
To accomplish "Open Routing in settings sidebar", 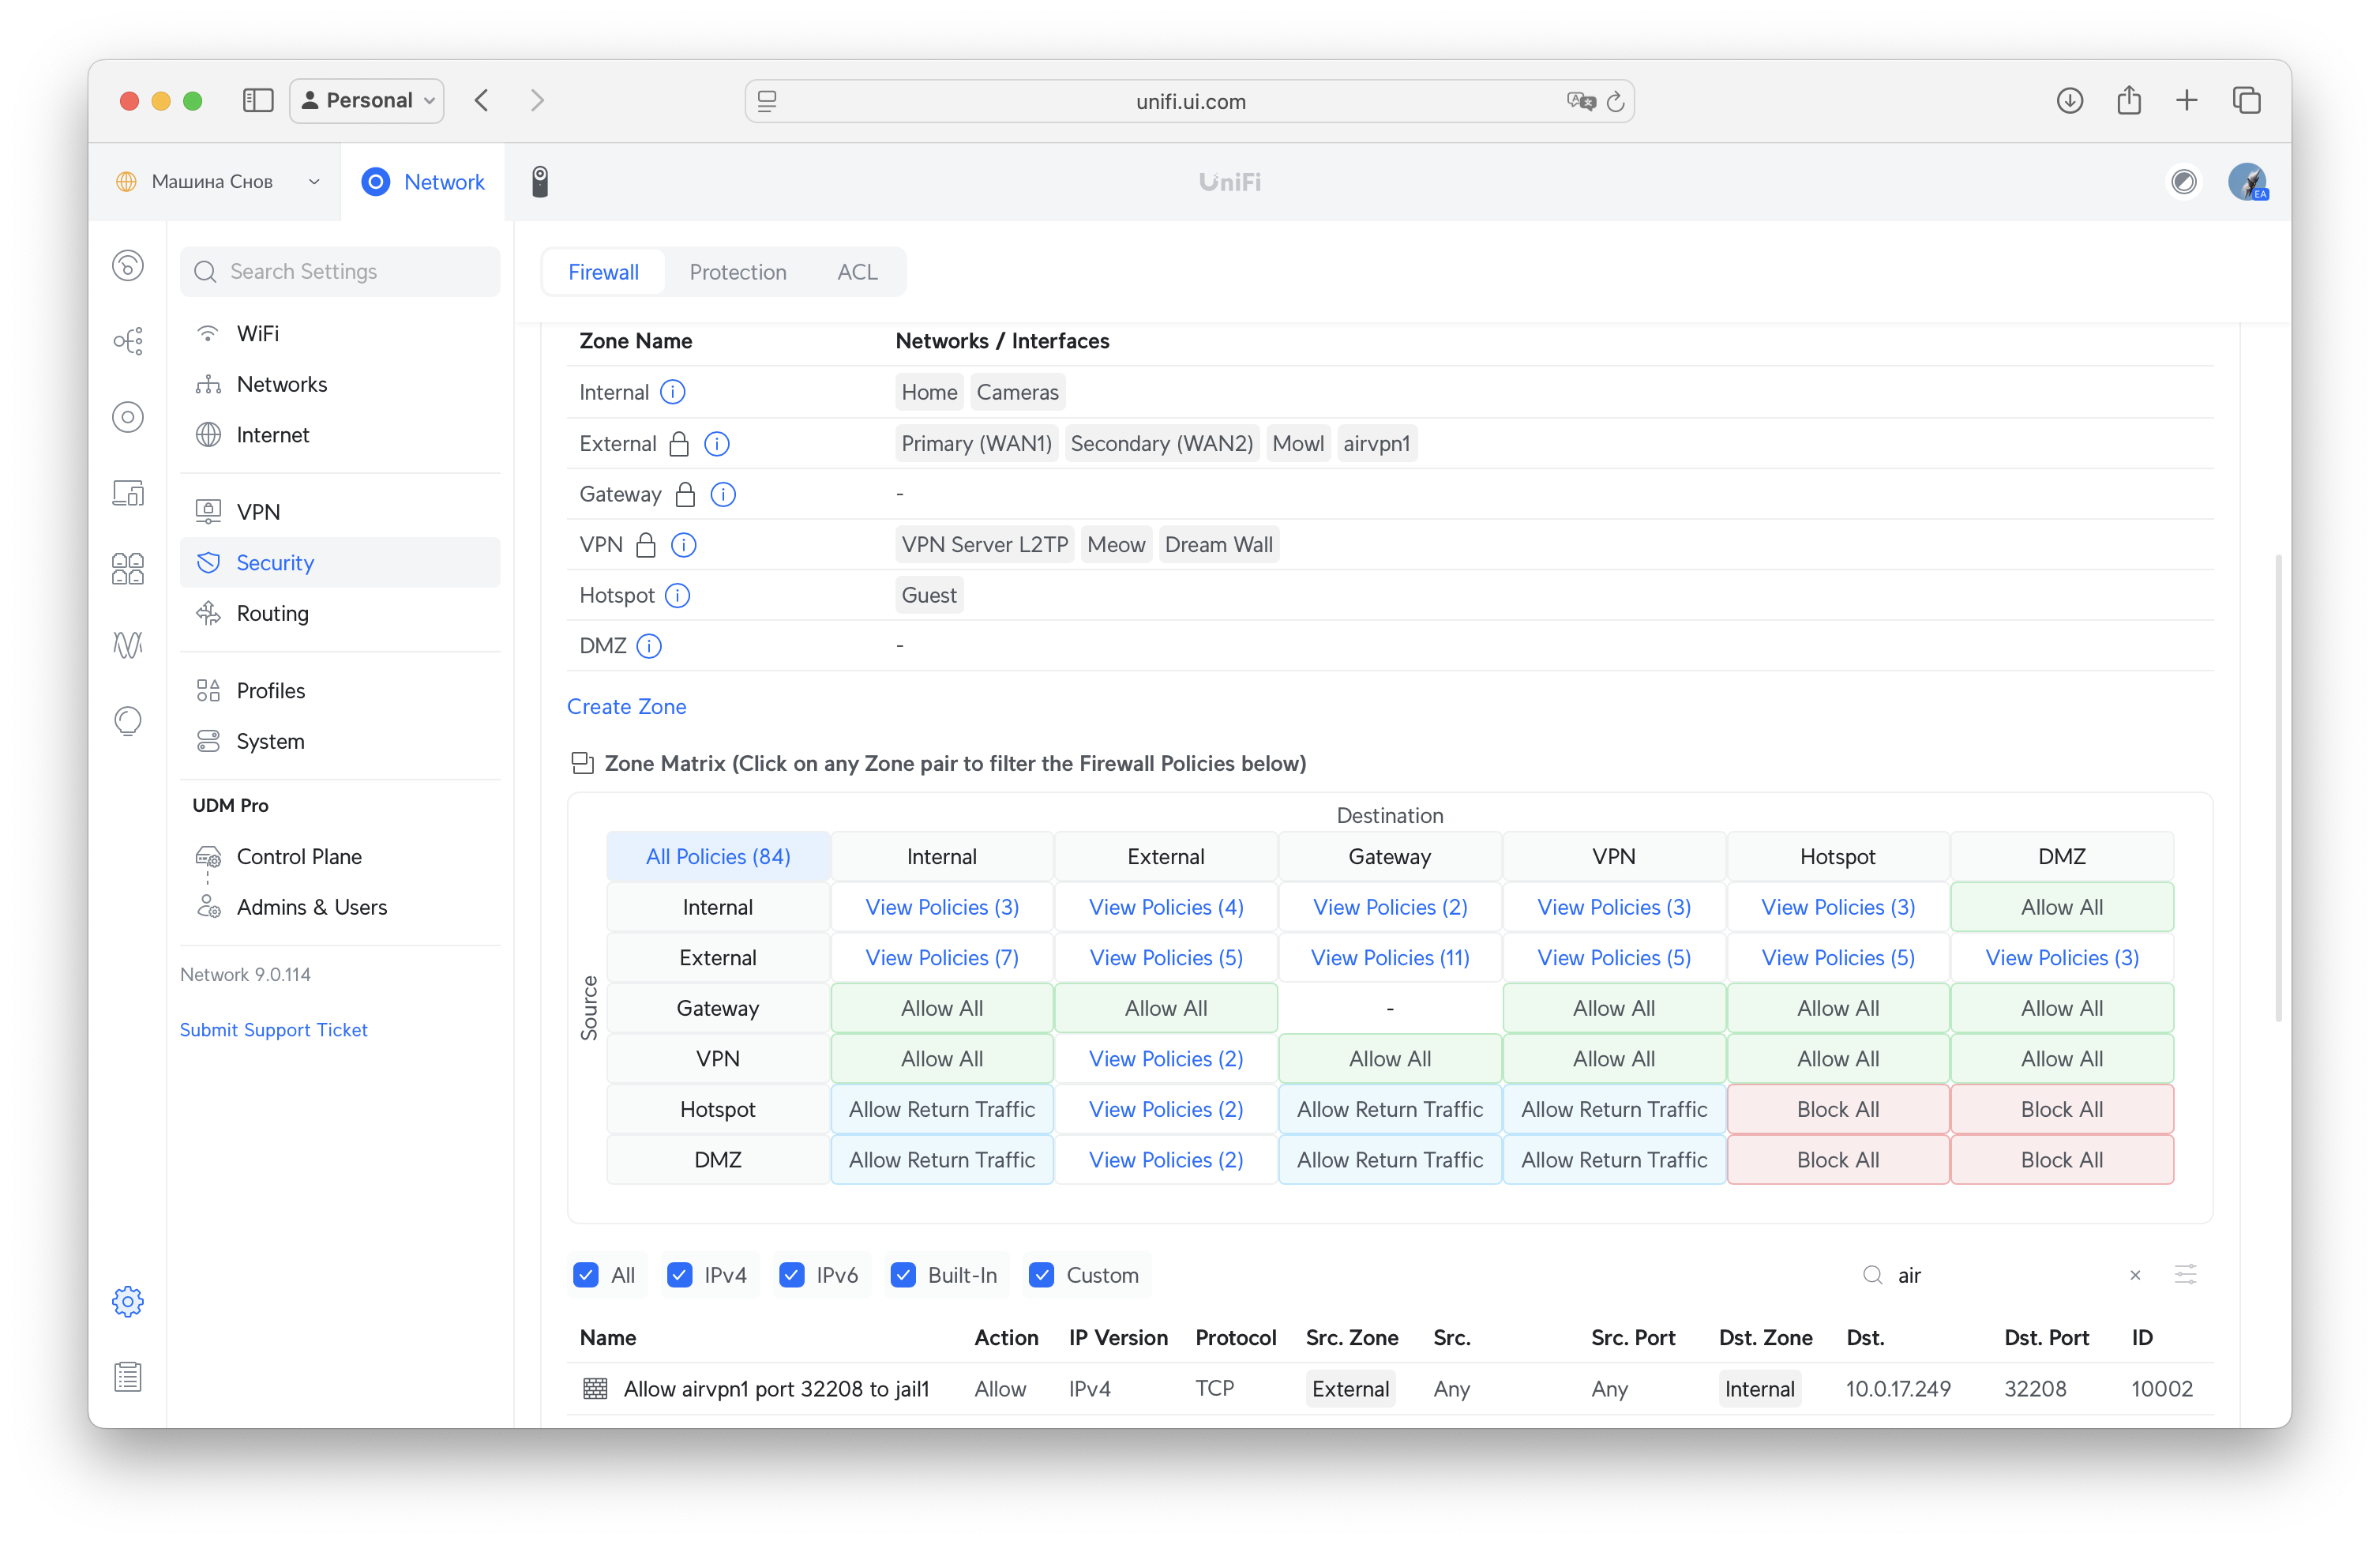I will [x=272, y=613].
